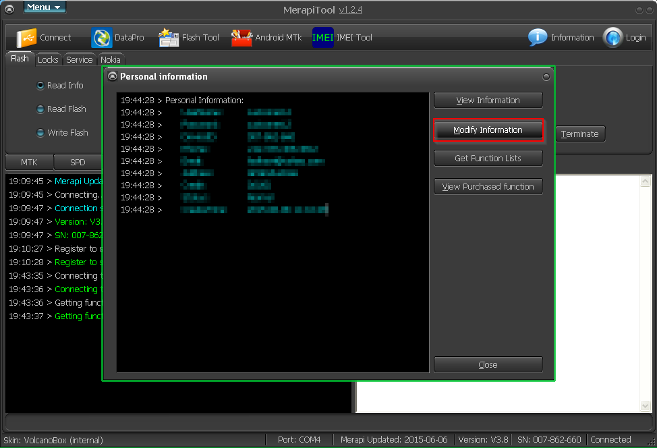Click View Purchased function button

click(488, 186)
